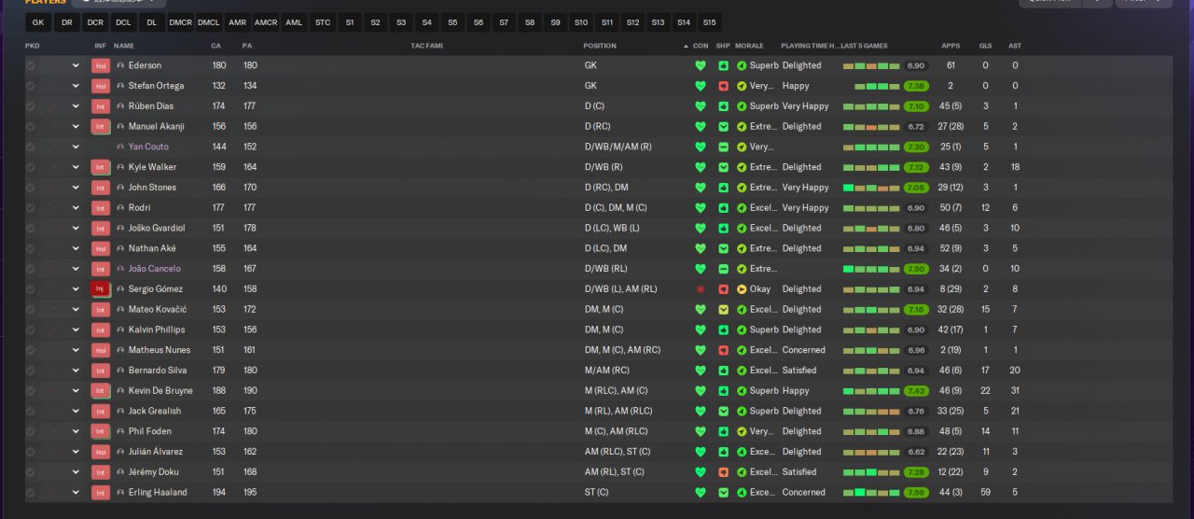Open the position dropdown for Jack Grealish
The width and height of the screenshot is (1194, 519).
[x=76, y=412]
